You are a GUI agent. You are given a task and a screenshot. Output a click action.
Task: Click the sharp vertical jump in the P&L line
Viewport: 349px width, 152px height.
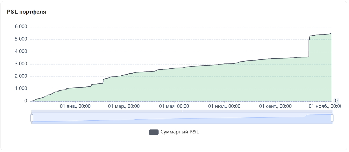click(x=309, y=48)
